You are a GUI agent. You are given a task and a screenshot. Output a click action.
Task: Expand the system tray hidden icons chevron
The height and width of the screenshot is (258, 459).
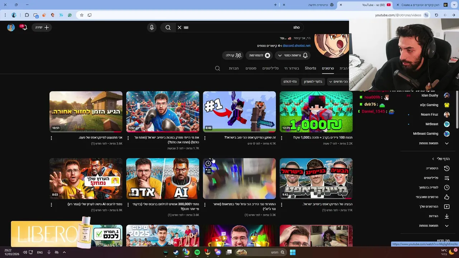tap(64, 252)
